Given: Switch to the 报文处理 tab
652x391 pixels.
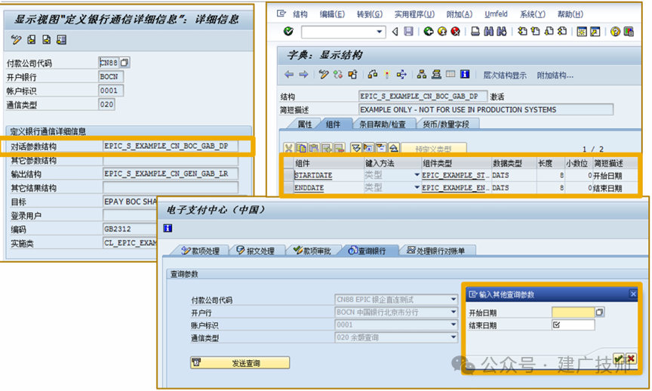Looking at the screenshot, I should coord(256,251).
